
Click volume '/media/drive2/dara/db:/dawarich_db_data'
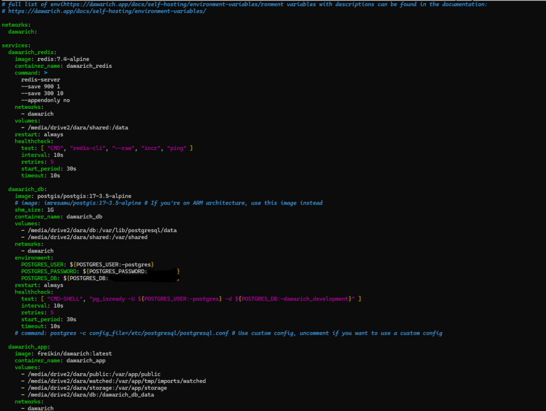(x=91, y=394)
